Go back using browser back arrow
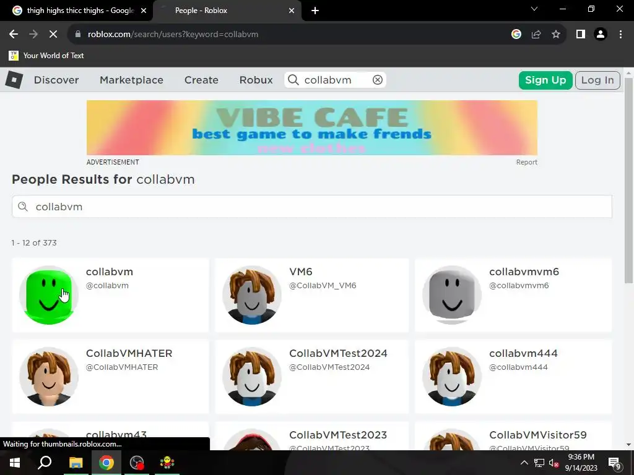Screen dimensions: 634x475 click(14, 35)
